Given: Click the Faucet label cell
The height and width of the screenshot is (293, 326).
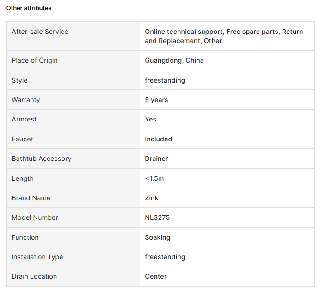Looking at the screenshot, I should pos(22,139).
